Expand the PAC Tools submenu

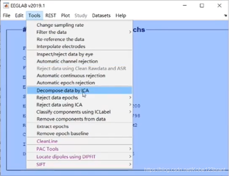tap(80, 149)
